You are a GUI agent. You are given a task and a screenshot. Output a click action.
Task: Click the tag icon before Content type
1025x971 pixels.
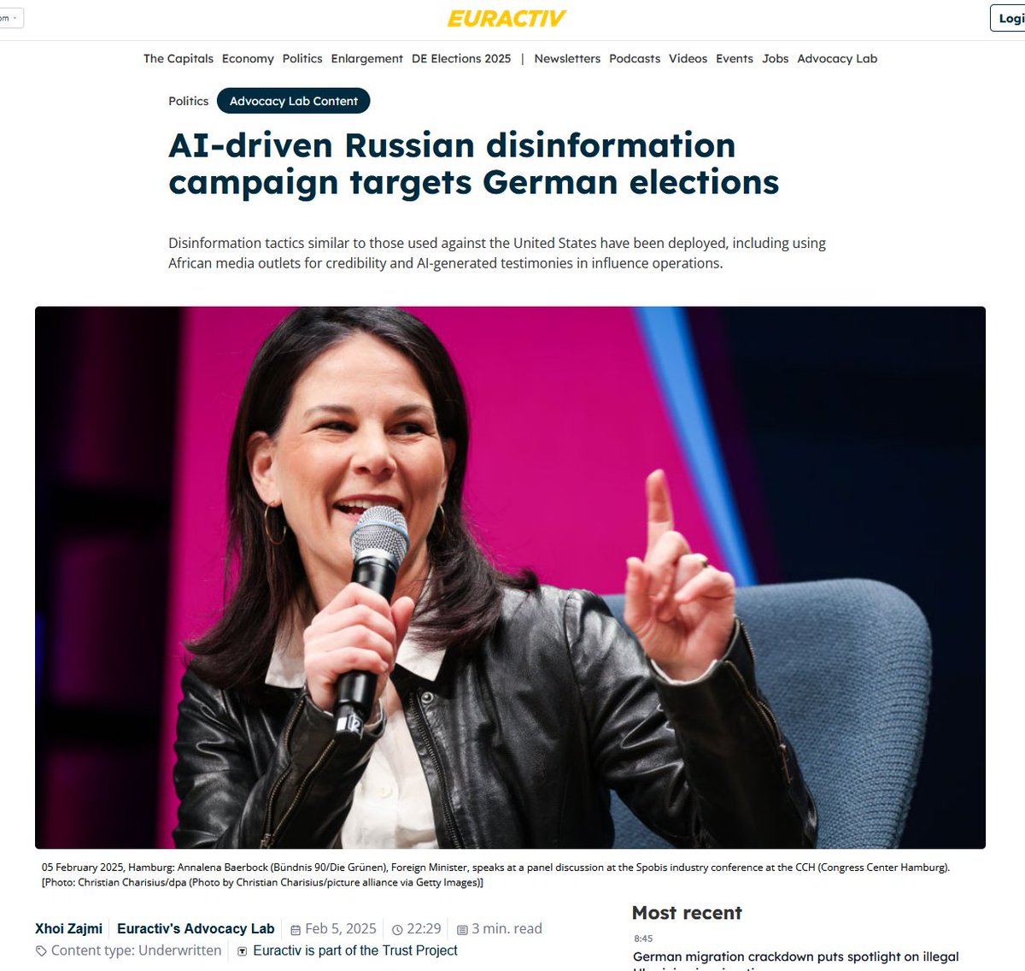coord(41,951)
